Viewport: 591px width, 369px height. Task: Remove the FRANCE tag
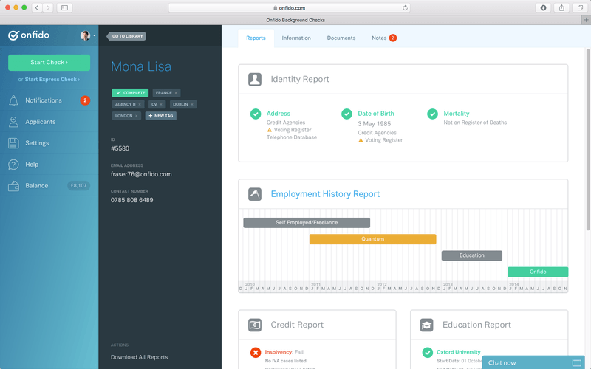pos(176,93)
